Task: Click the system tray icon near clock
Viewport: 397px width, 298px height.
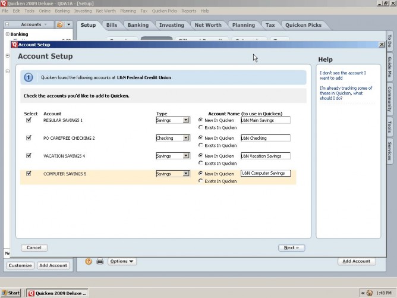Action: (x=370, y=293)
